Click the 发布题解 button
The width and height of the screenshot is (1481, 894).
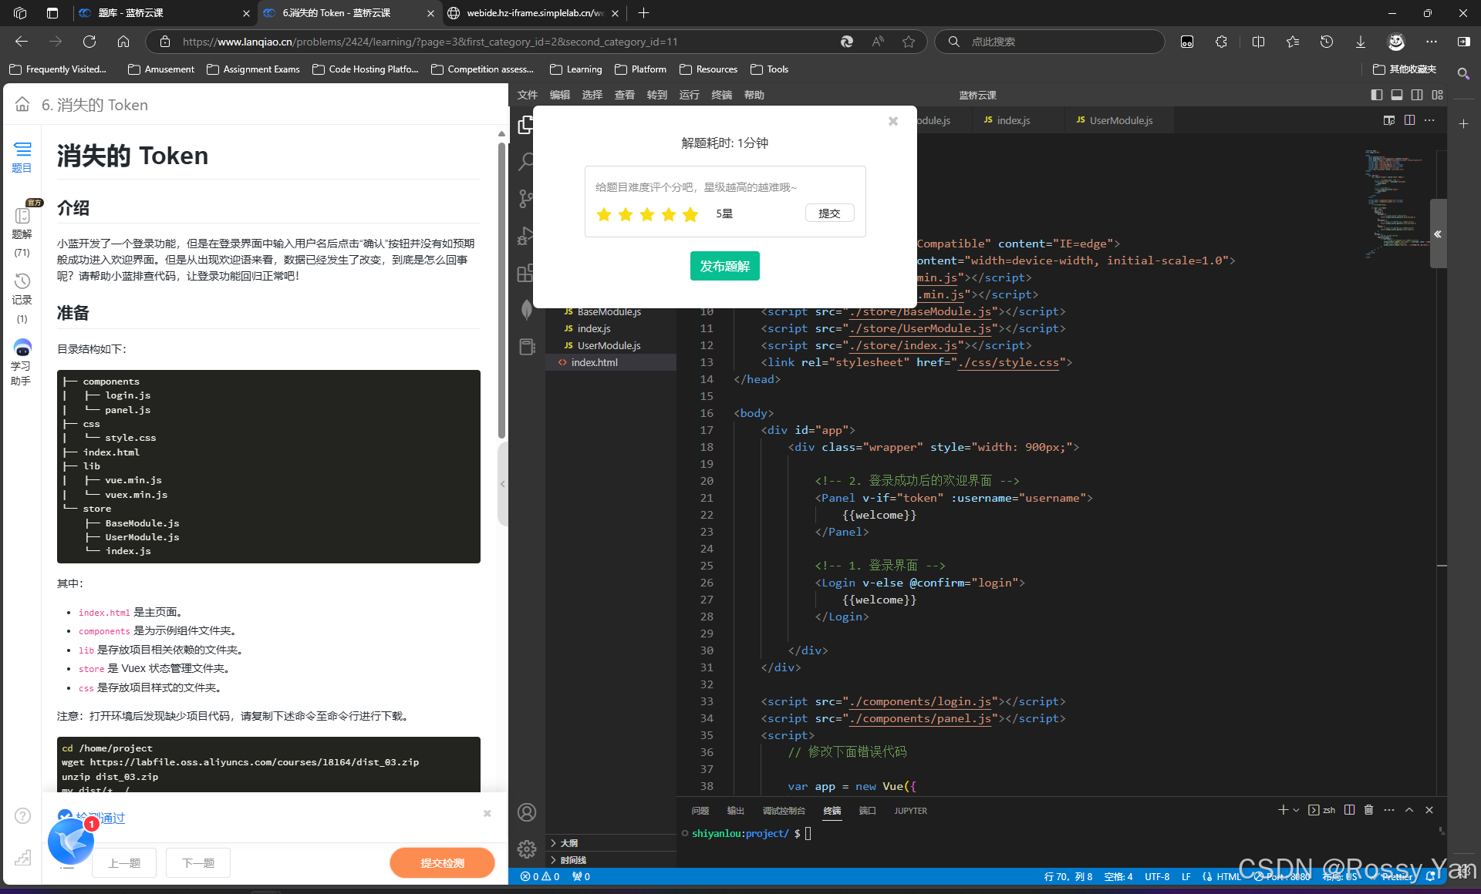[724, 266]
